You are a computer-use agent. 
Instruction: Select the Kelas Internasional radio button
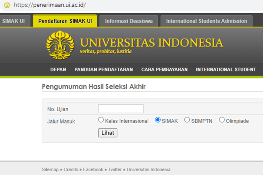[x=101, y=120]
